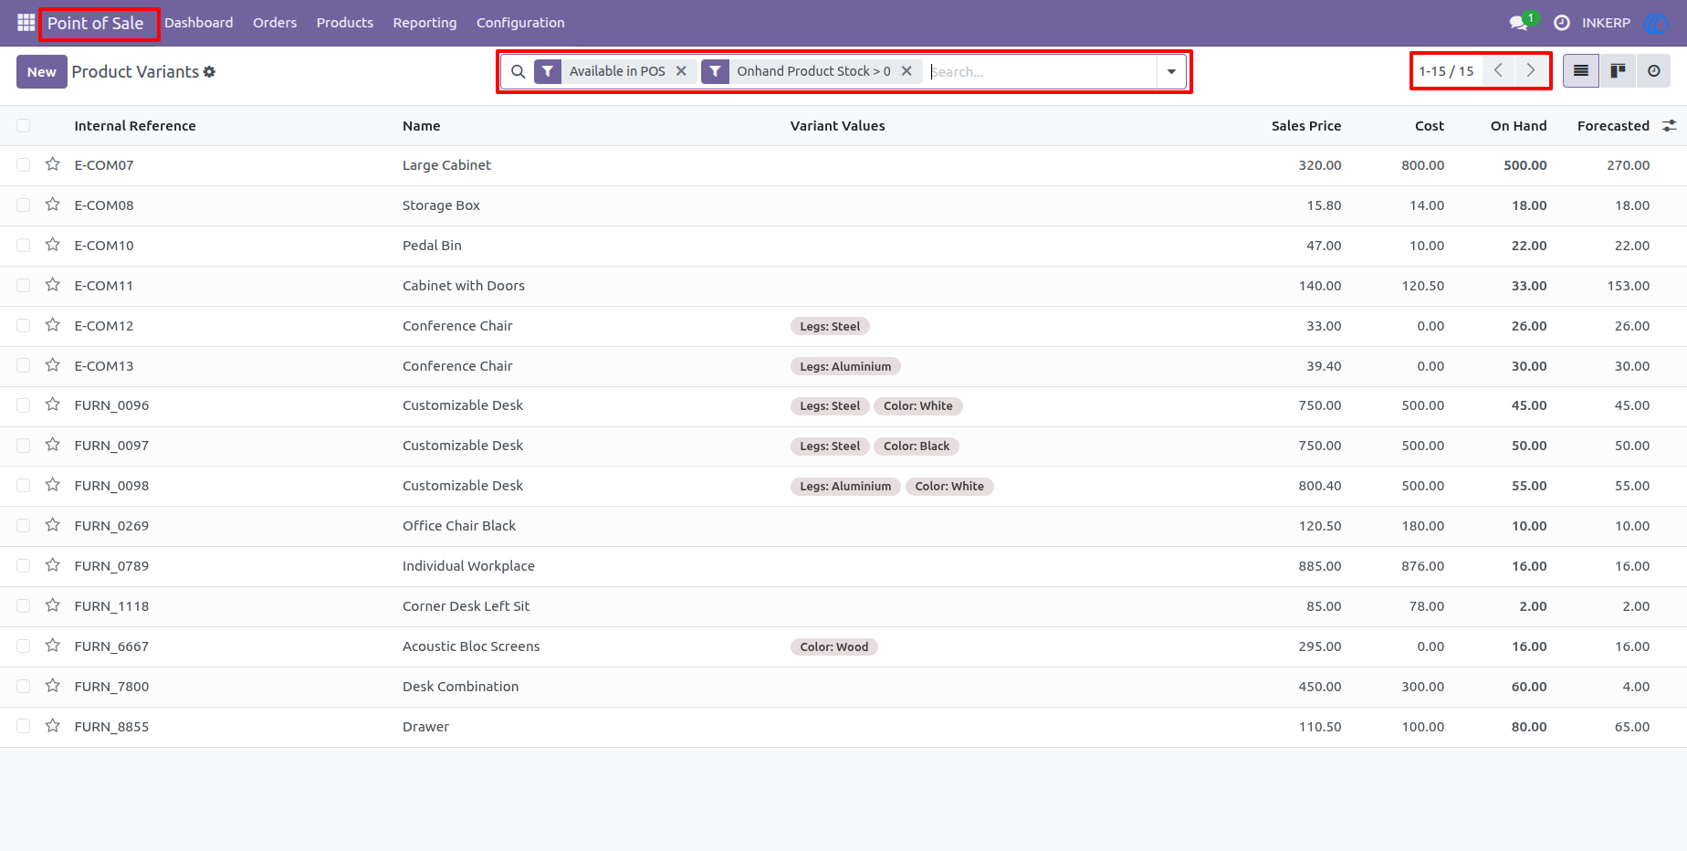
Task: Open the Orders menu
Action: pyautogui.click(x=275, y=23)
